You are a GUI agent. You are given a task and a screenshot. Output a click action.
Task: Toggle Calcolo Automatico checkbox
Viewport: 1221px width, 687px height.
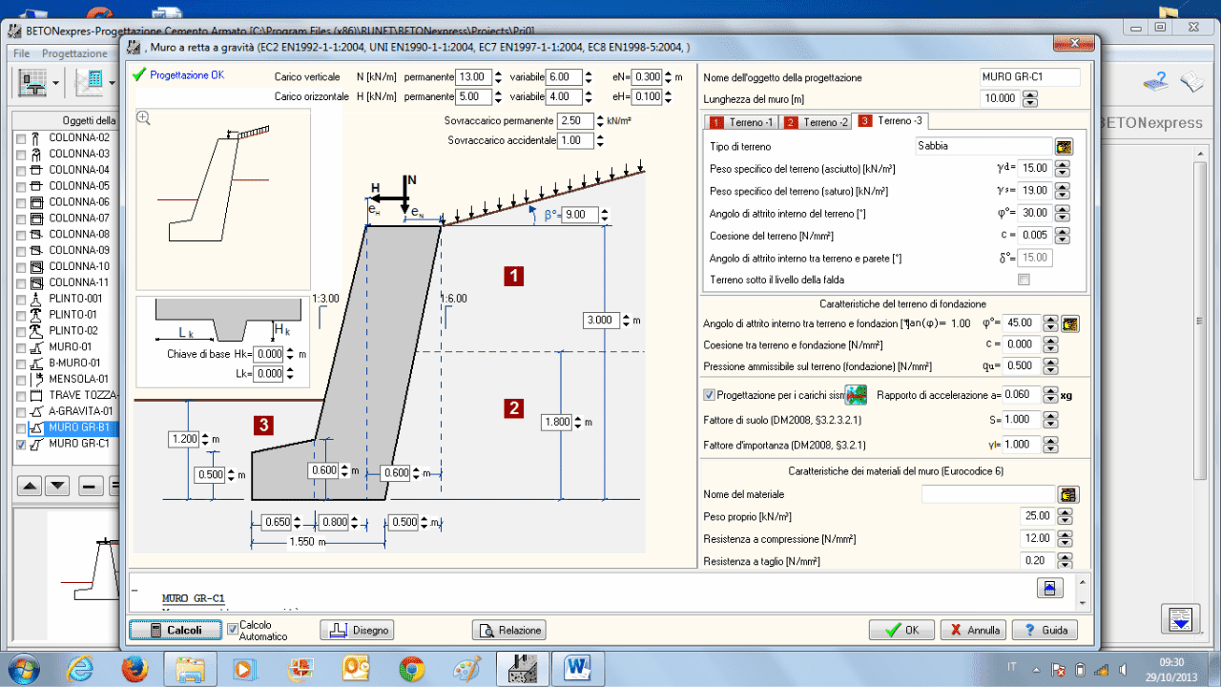[x=232, y=630]
